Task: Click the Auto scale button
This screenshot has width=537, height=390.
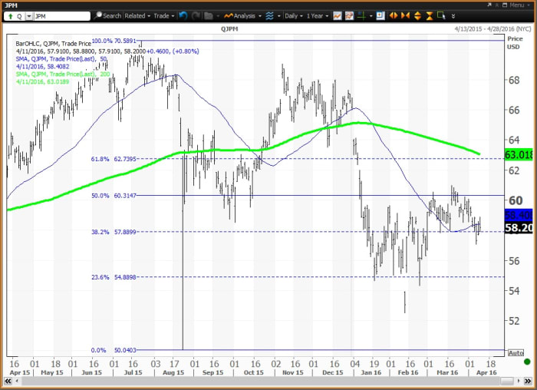Action: pos(516,352)
